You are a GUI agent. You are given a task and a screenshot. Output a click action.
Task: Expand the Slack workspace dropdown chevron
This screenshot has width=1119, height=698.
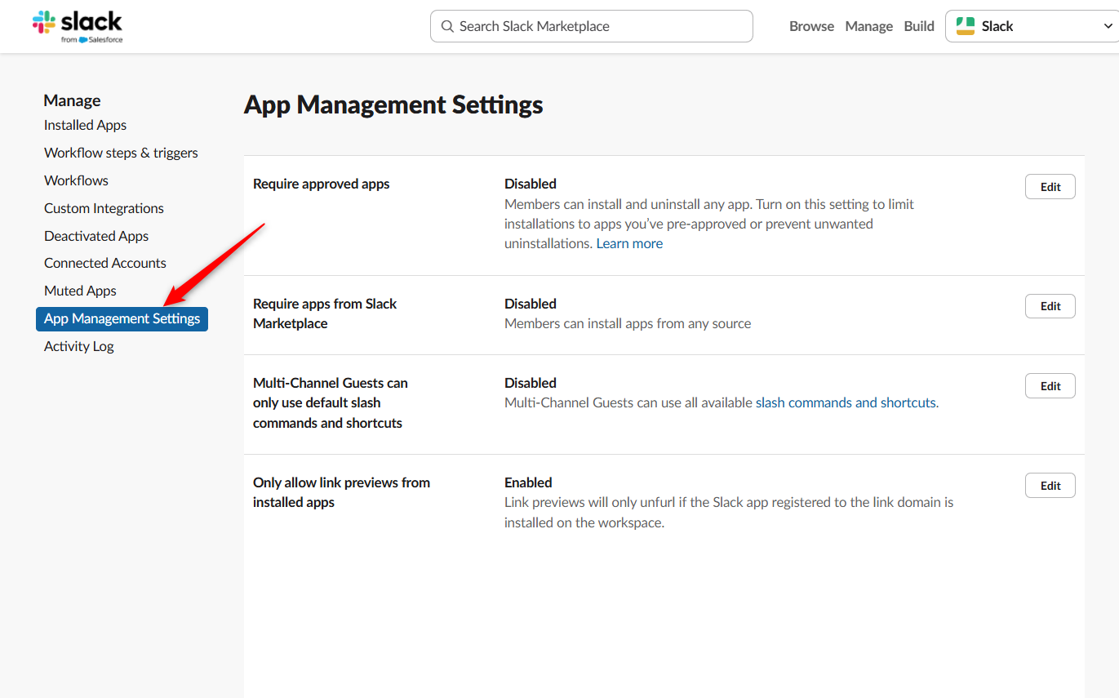[1108, 26]
